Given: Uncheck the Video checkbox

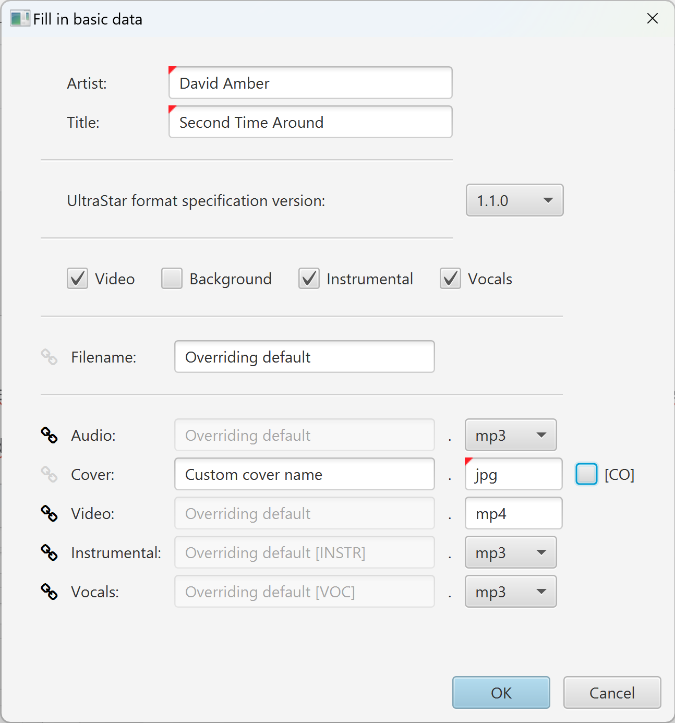Looking at the screenshot, I should tap(78, 279).
